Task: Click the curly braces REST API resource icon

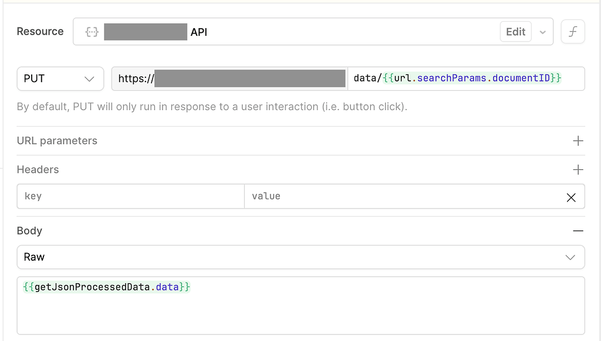Action: point(92,32)
